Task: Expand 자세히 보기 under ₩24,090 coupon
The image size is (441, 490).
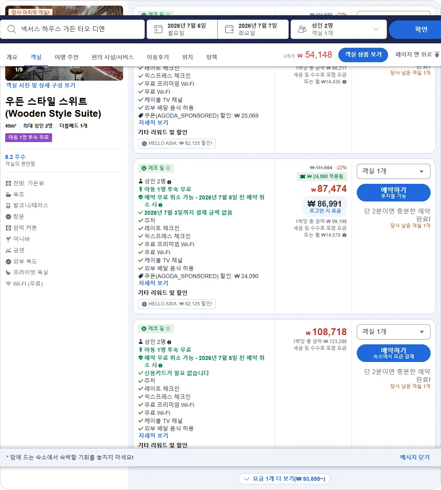Action: [153, 283]
